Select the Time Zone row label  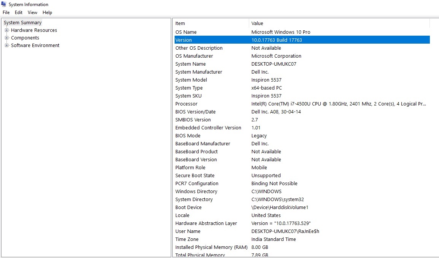coord(187,239)
